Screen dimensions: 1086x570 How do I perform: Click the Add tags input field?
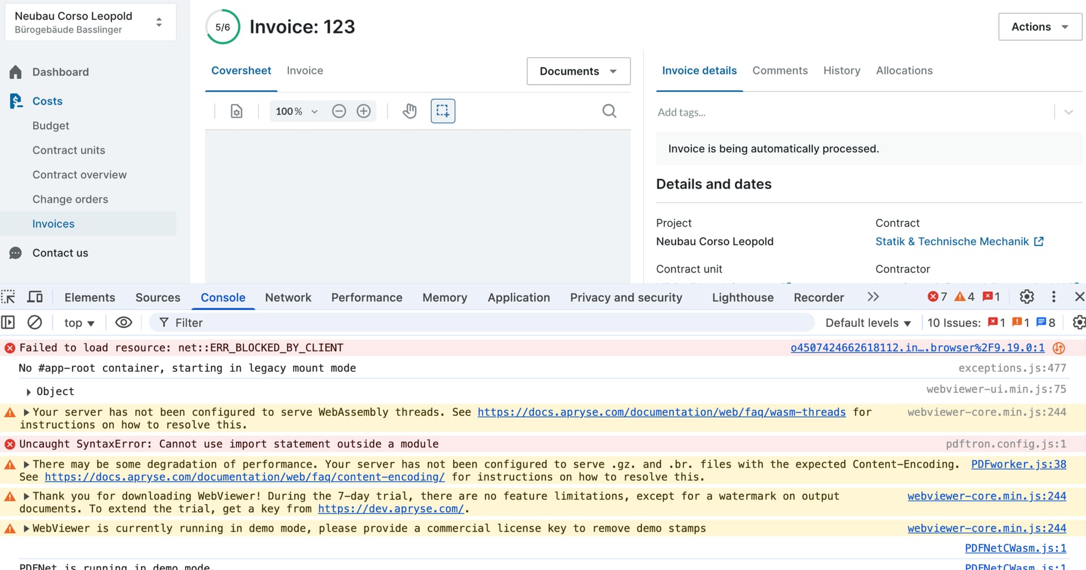point(848,112)
